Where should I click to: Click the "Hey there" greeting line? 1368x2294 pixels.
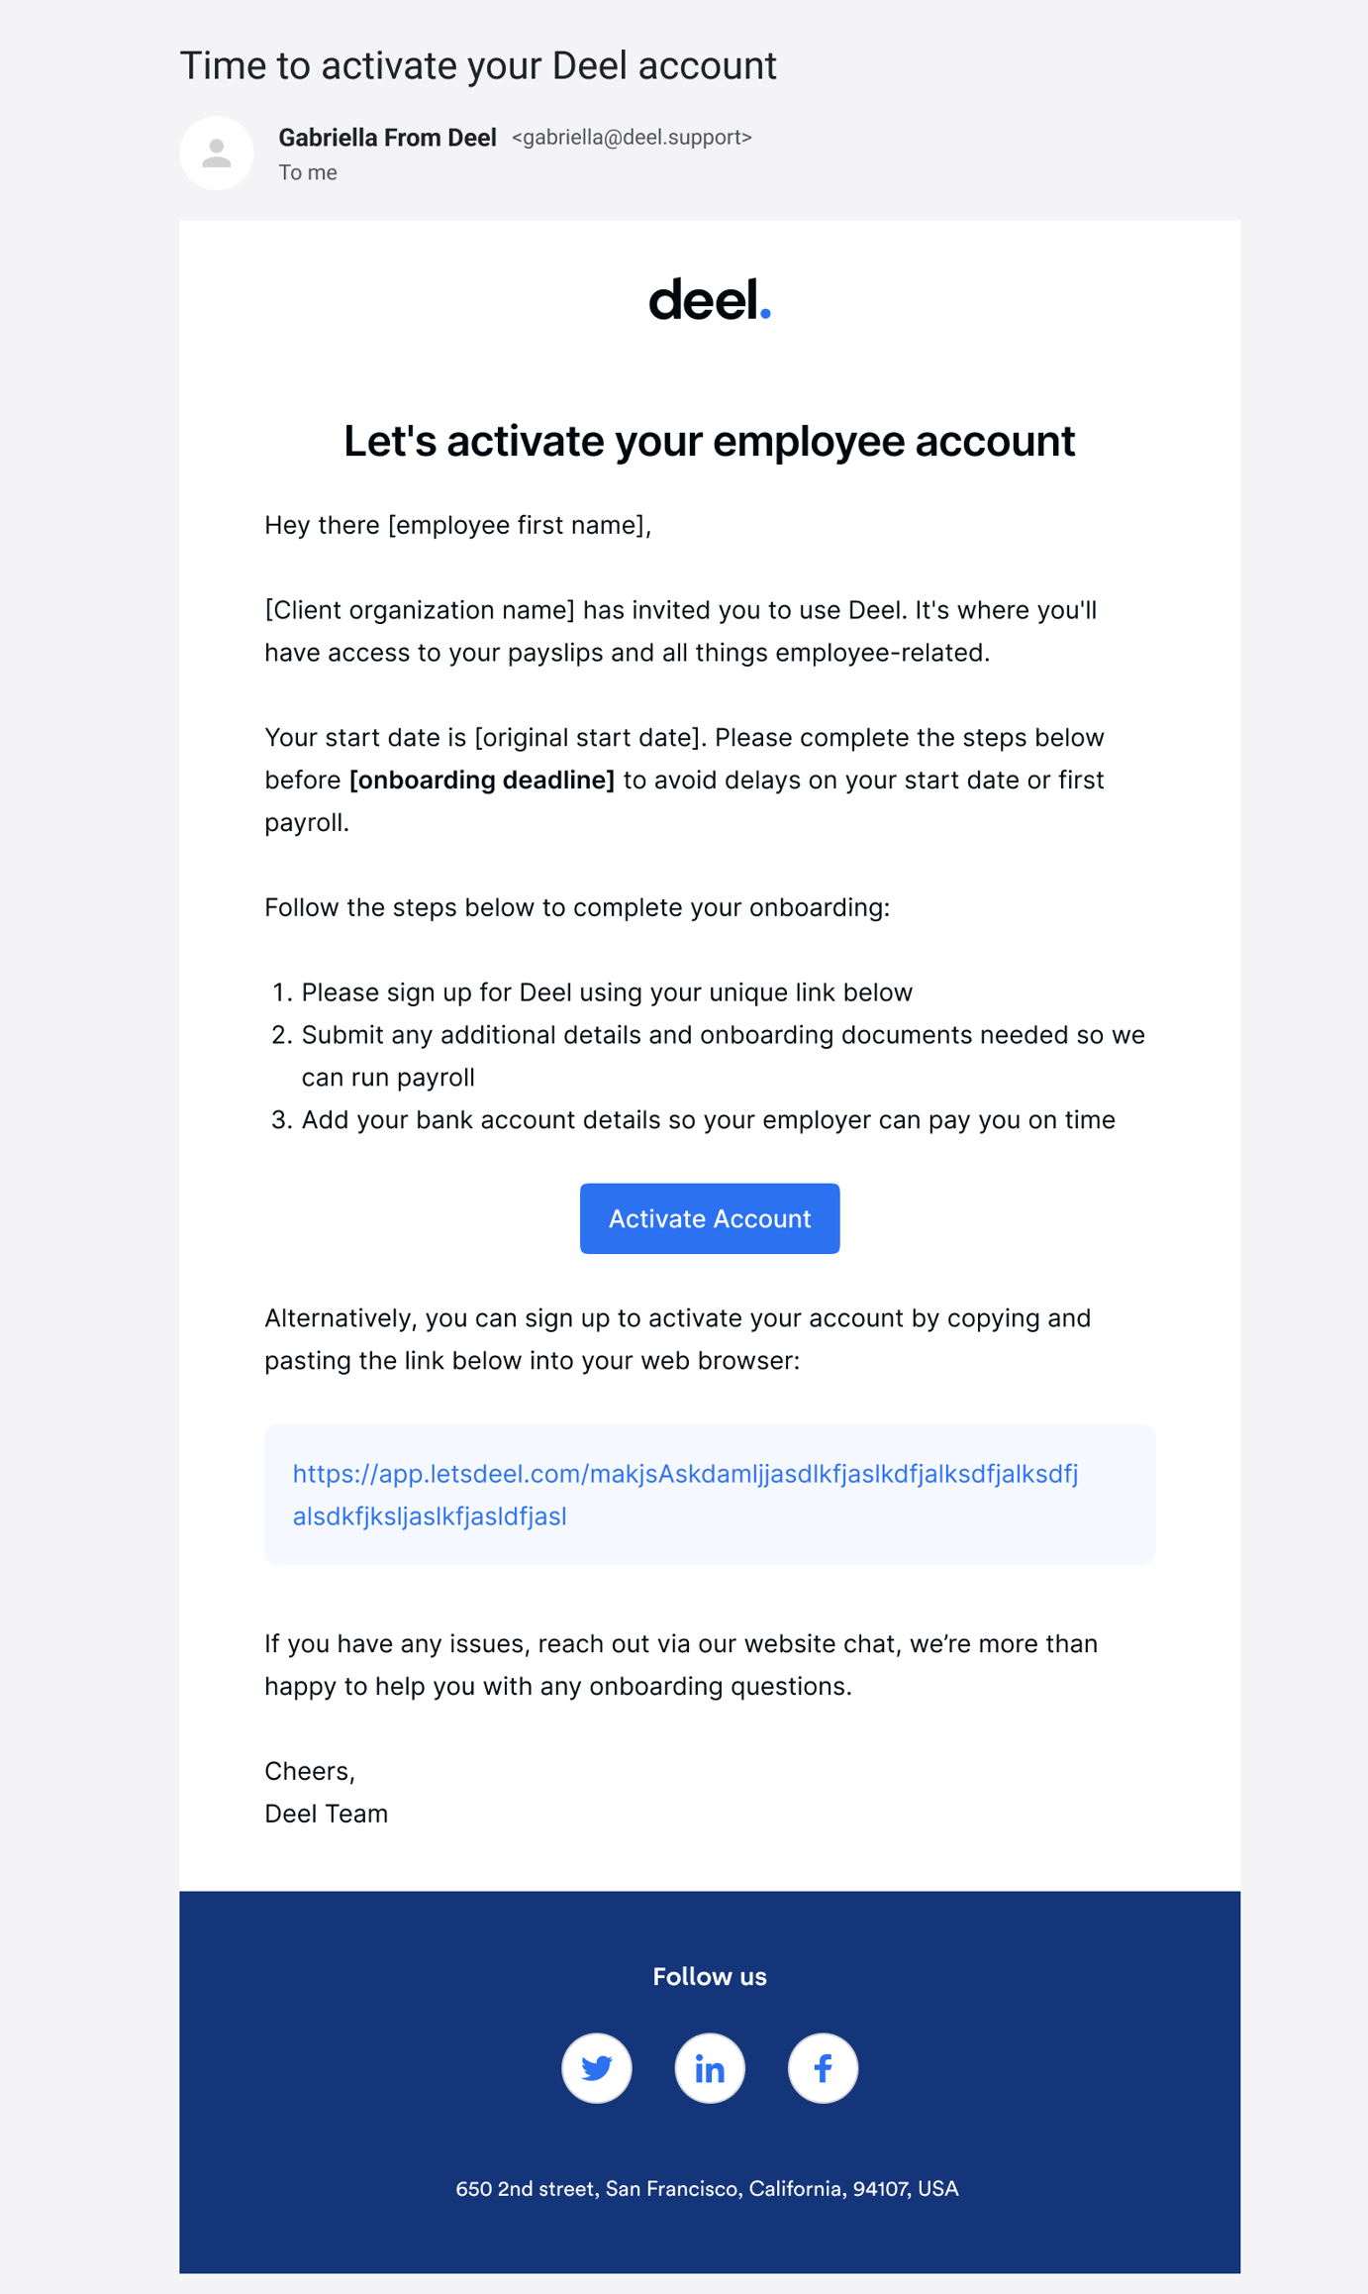coord(457,525)
